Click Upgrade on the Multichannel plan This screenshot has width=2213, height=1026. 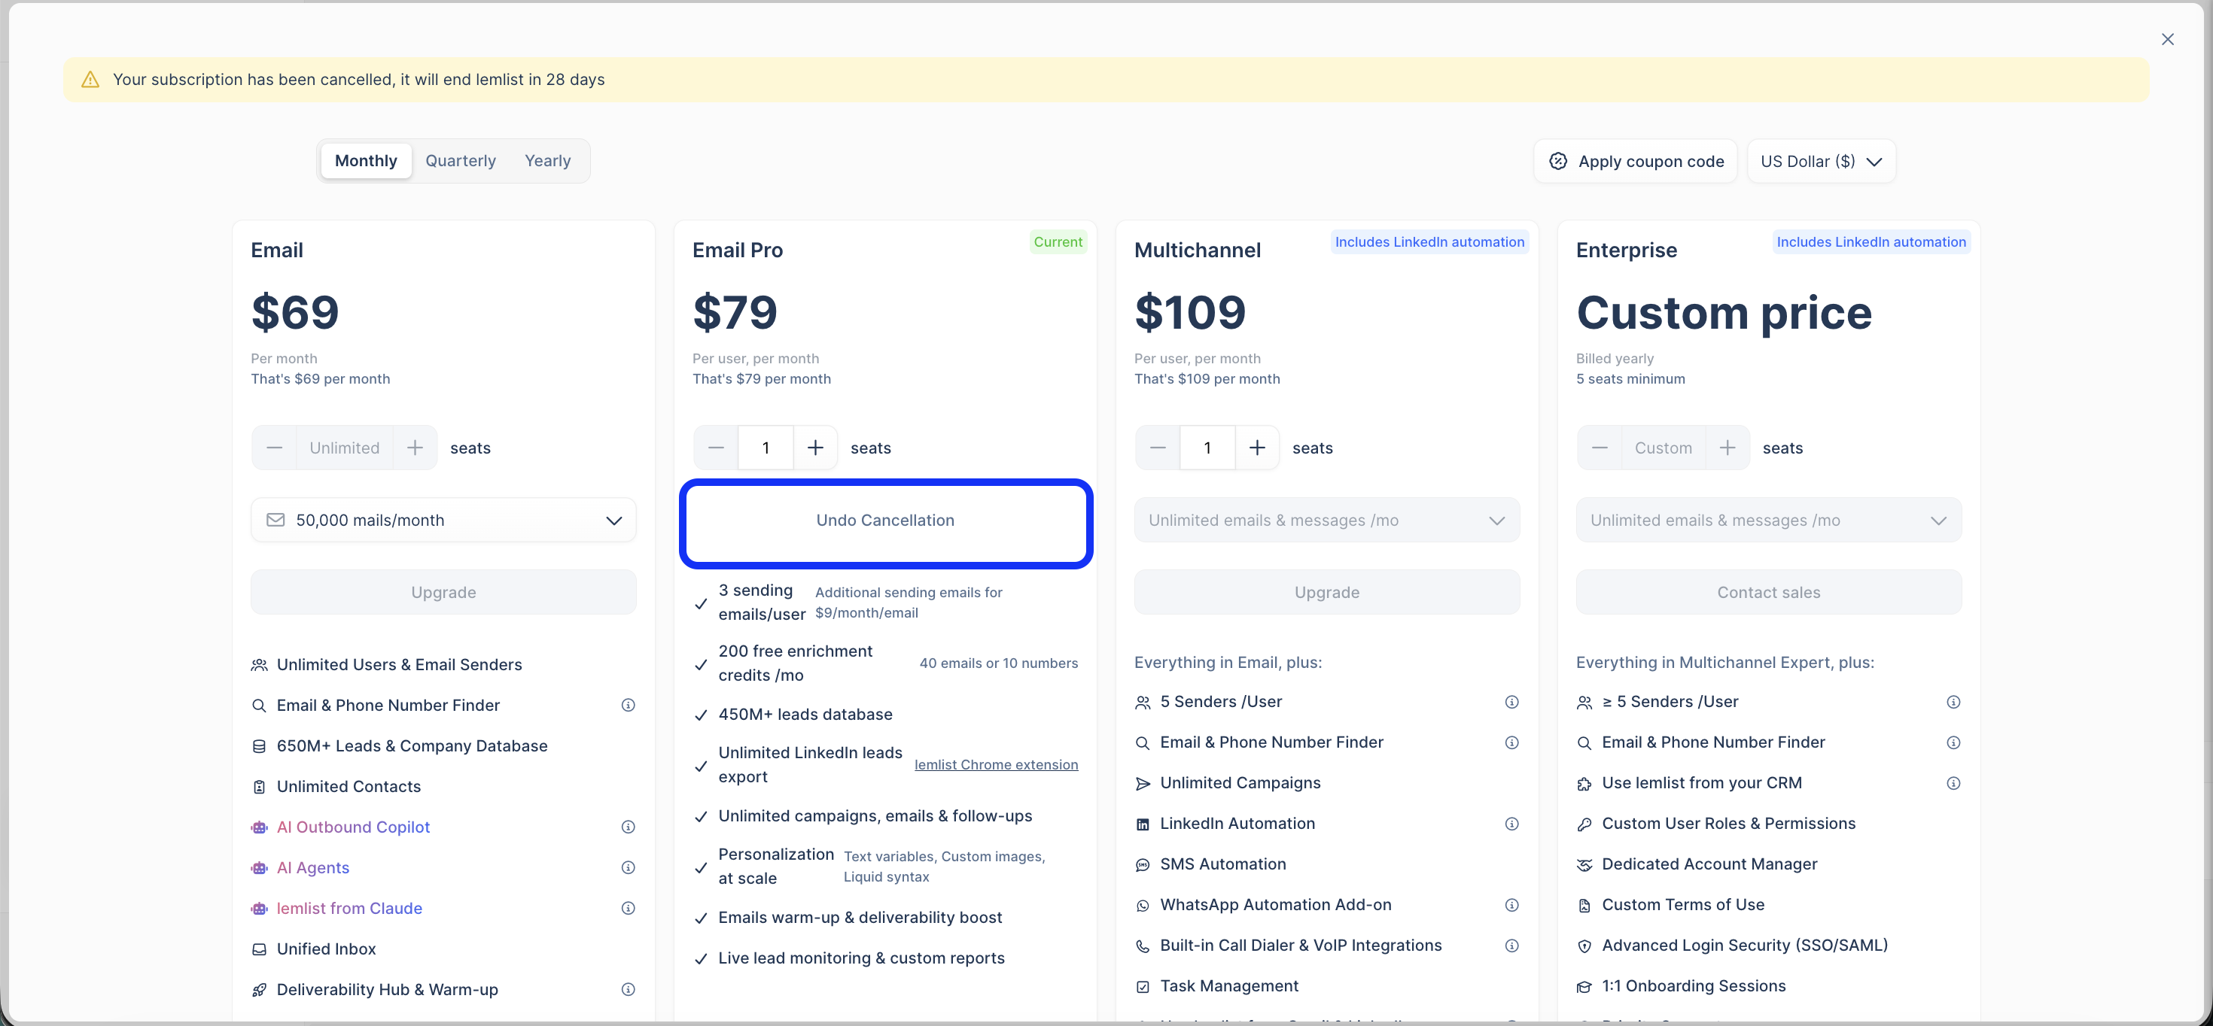(x=1326, y=593)
